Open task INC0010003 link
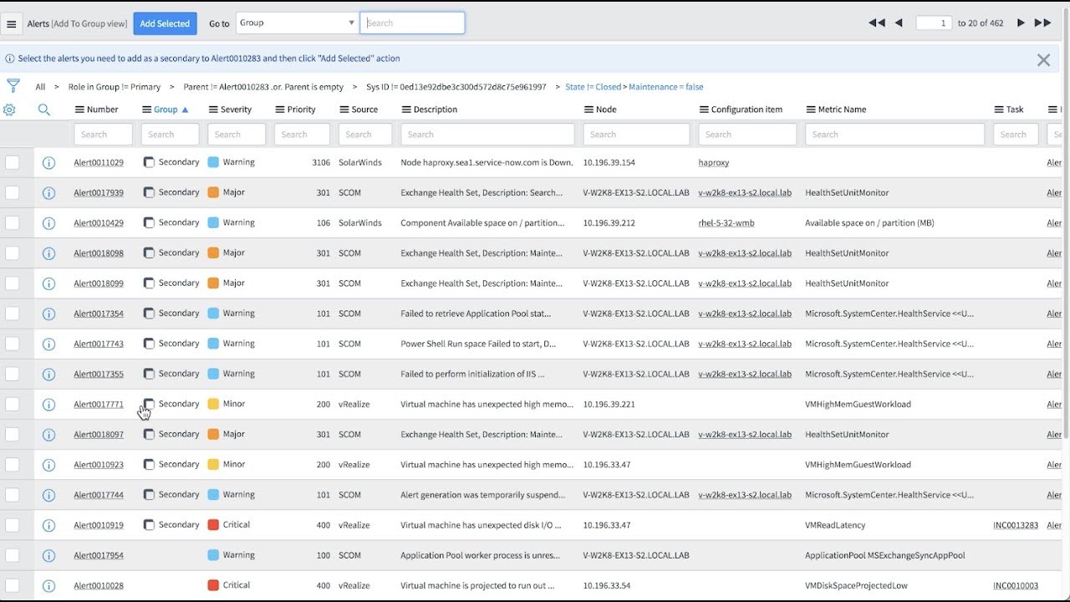This screenshot has width=1070, height=602. pyautogui.click(x=1016, y=586)
